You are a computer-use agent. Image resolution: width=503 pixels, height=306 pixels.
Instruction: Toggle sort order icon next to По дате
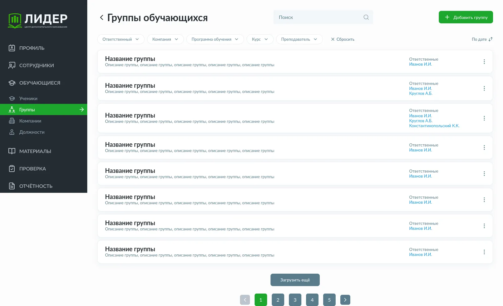tap(491, 39)
